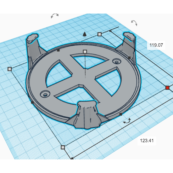Click the curved rotation arrow near the front leg

[127, 121]
